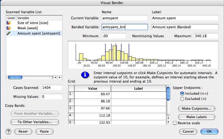Click the Amount spent label field

(x=185, y=18)
